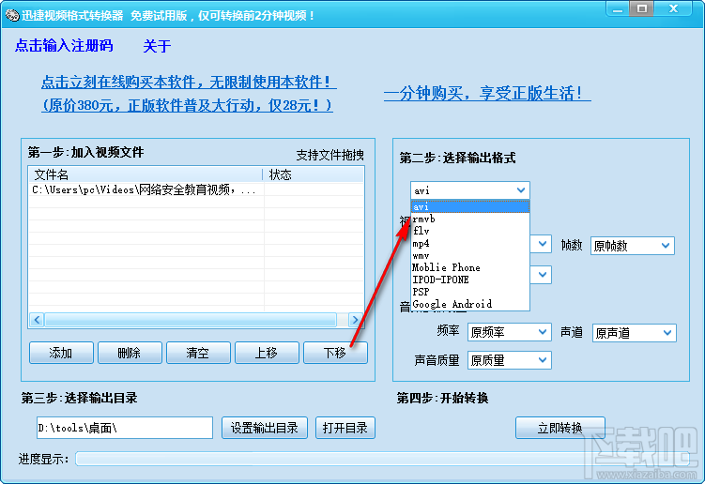Click the file list horizontal scrollbar thumb
This screenshot has width=705, height=484.
(191, 320)
